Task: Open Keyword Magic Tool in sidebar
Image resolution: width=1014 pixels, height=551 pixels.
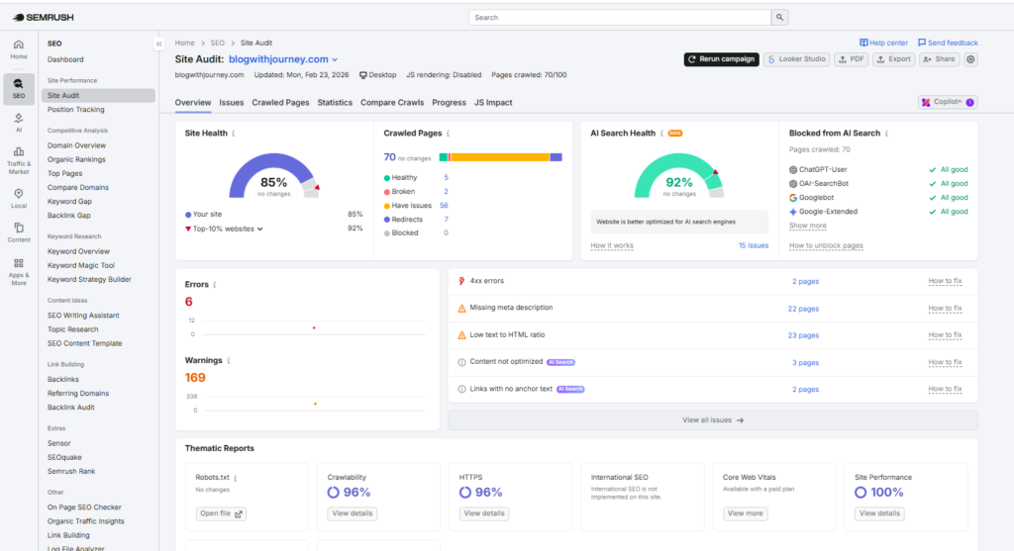Action: pos(81,265)
